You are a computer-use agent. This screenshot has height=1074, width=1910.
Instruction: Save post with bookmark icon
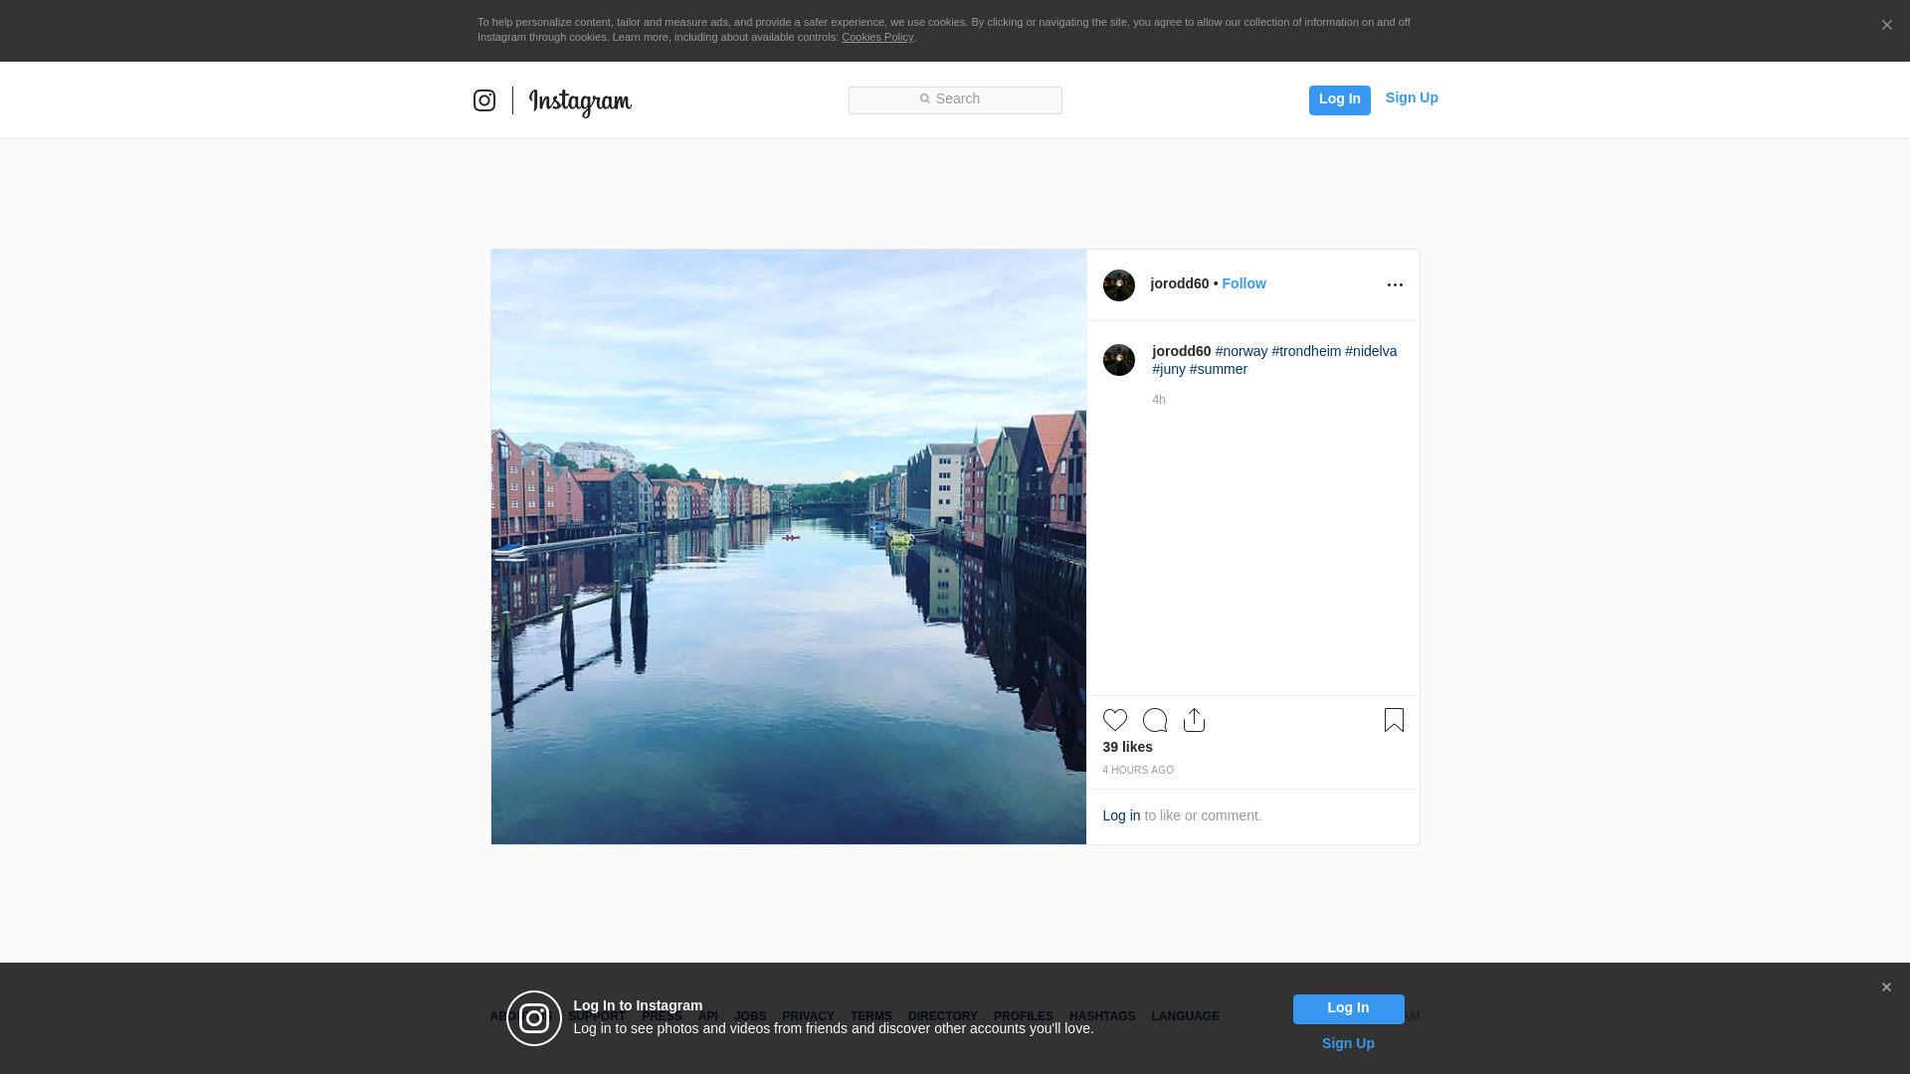click(1394, 720)
